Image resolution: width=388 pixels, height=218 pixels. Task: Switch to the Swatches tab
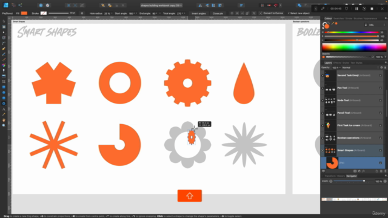click(338, 19)
